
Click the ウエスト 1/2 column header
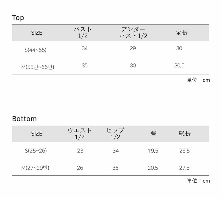point(80,133)
